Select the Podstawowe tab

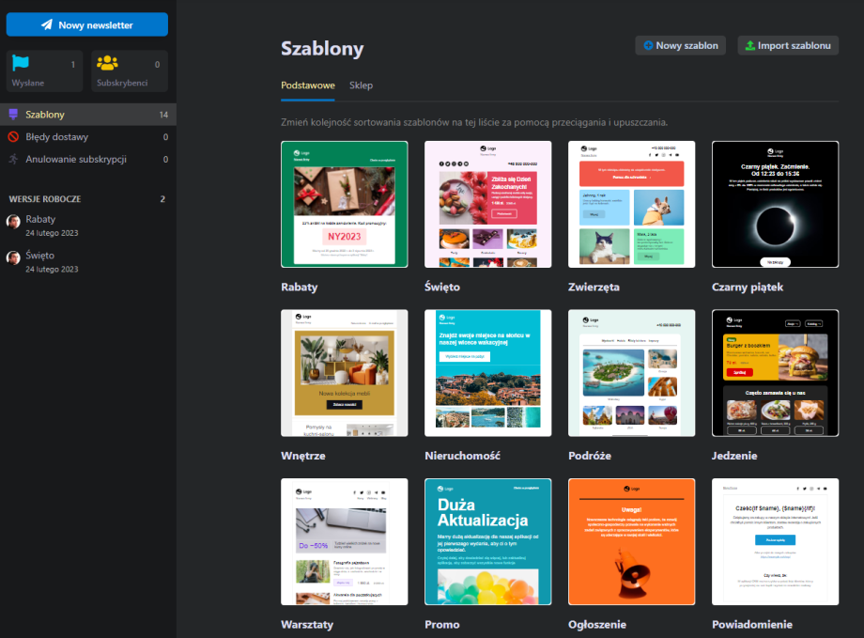[307, 86]
